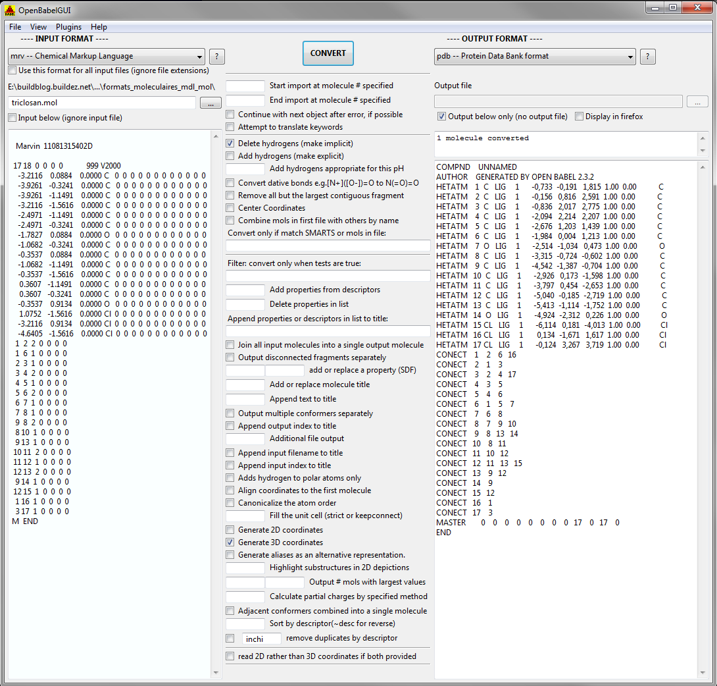
Task: Click the 'Sort by descriptor' field
Action: (x=245, y=623)
